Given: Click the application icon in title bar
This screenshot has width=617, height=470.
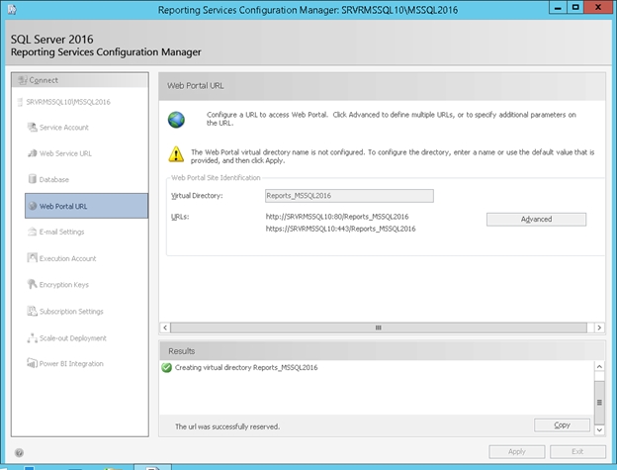Looking at the screenshot, I should tap(12, 10).
